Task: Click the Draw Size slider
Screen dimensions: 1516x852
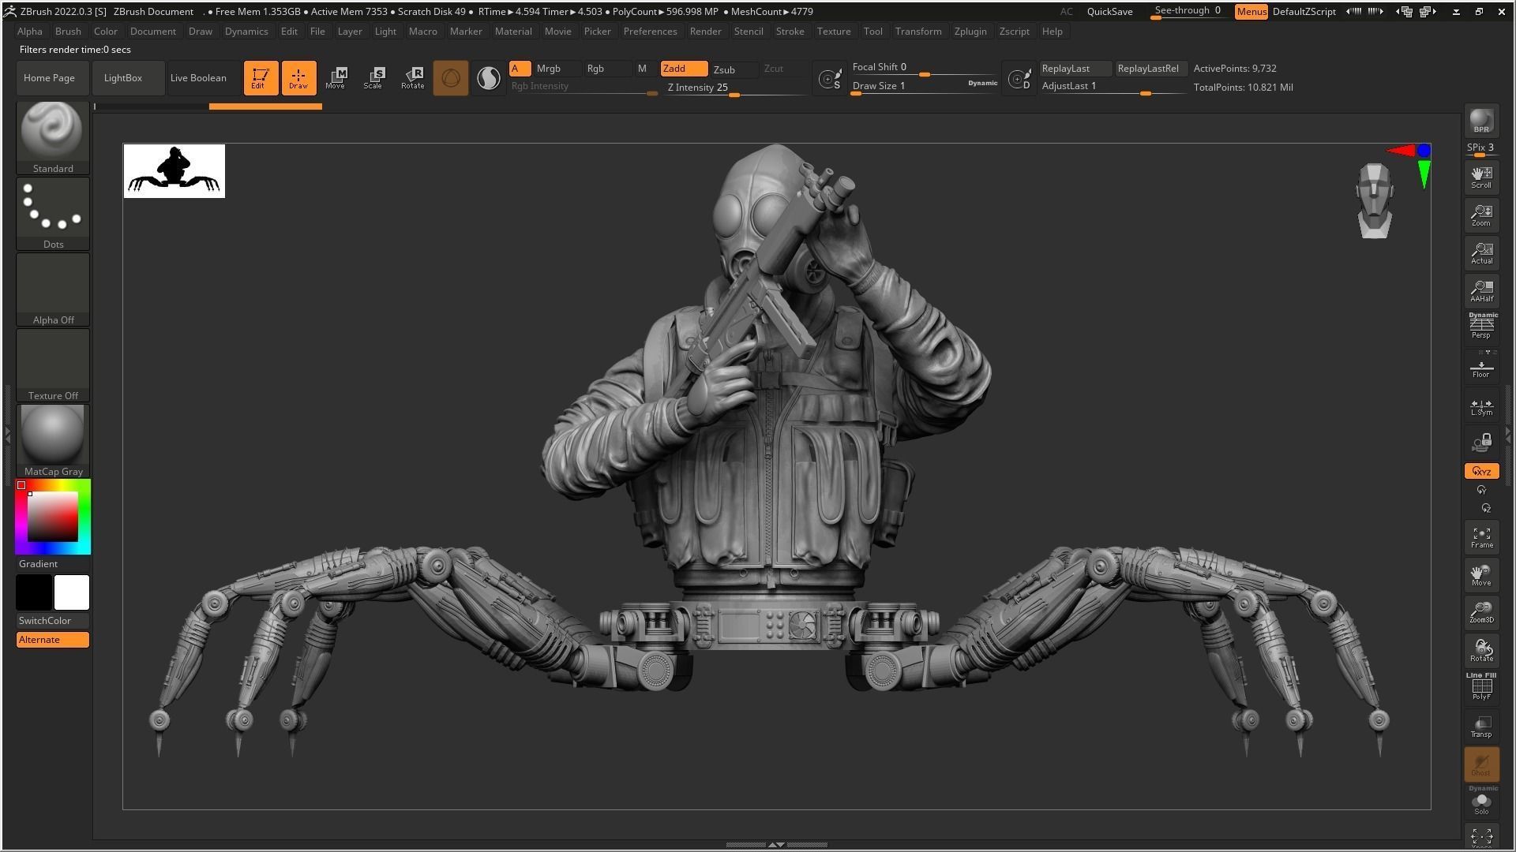Action: pyautogui.click(x=925, y=86)
